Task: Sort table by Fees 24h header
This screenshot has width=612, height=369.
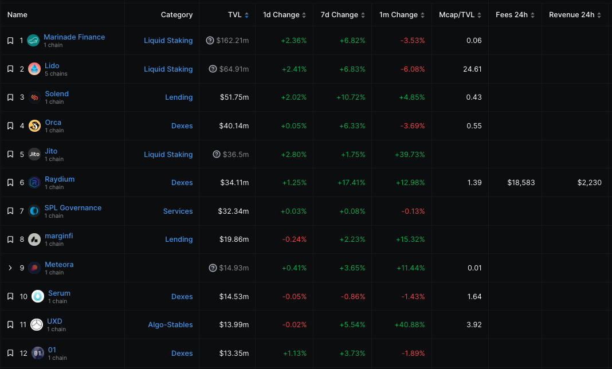Action: pyautogui.click(x=515, y=15)
